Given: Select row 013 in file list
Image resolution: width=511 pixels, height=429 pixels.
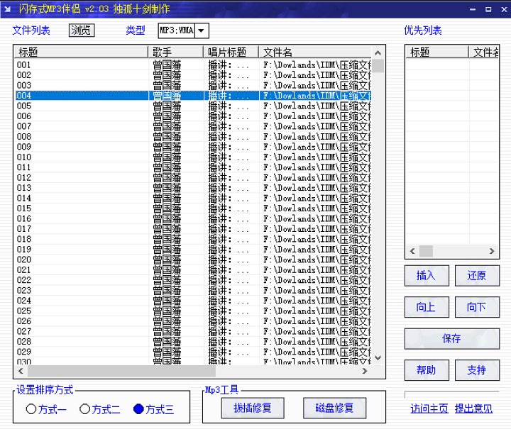Looking at the screenshot, I should click(193, 188).
